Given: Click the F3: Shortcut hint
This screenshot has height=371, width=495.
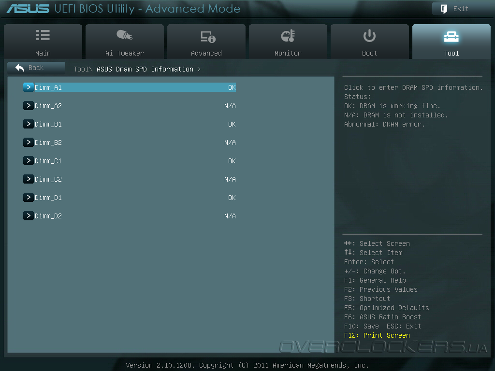Looking at the screenshot, I should pyautogui.click(x=367, y=299).
